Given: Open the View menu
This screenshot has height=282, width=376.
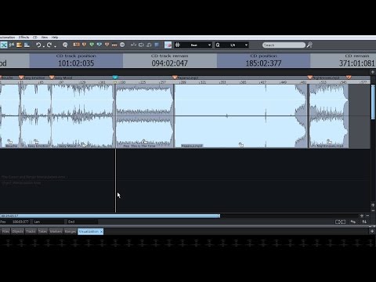Looking at the screenshot, I should (x=45, y=38).
